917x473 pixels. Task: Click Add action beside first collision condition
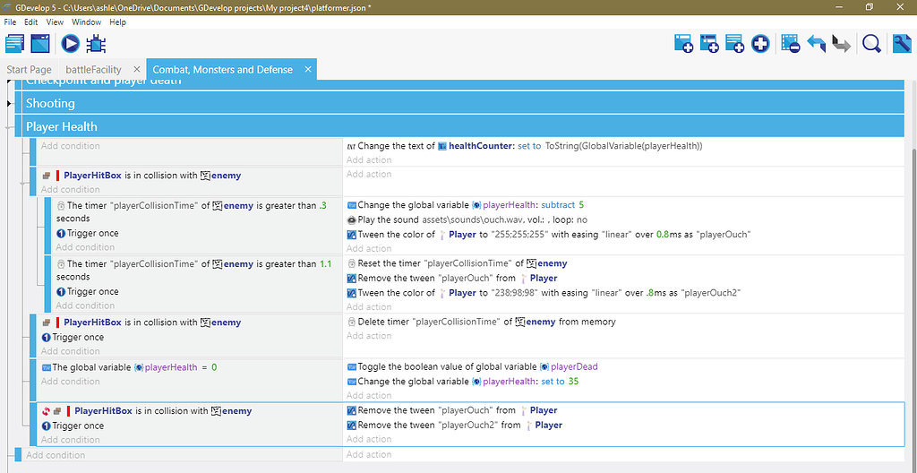click(369, 174)
